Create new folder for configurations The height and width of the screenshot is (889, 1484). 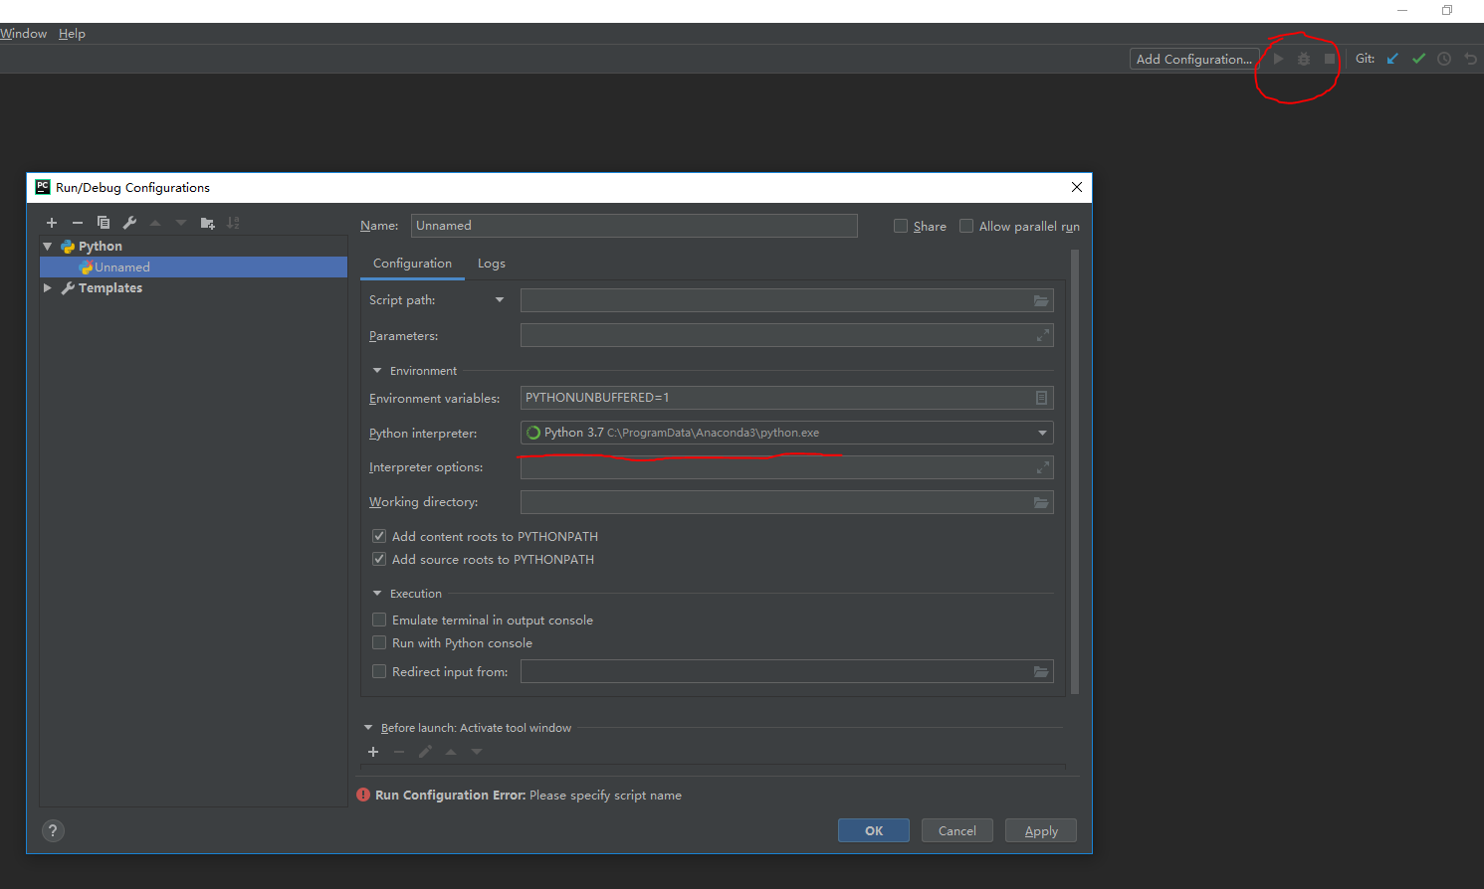pos(207,223)
